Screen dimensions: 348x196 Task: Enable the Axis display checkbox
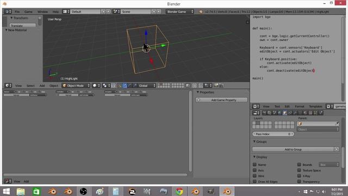(254, 170)
